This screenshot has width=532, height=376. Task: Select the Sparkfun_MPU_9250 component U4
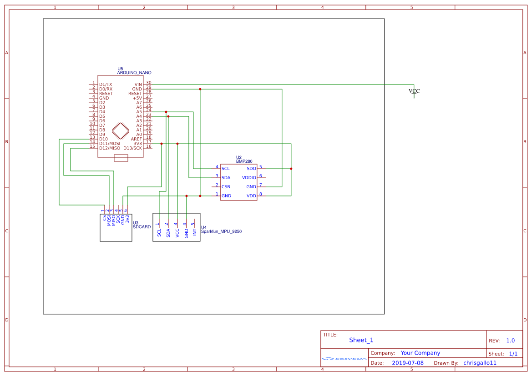(x=177, y=230)
